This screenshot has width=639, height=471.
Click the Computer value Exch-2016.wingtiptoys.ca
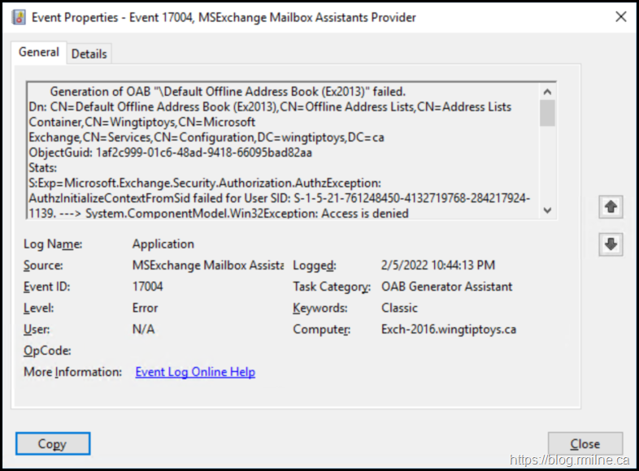coord(448,330)
